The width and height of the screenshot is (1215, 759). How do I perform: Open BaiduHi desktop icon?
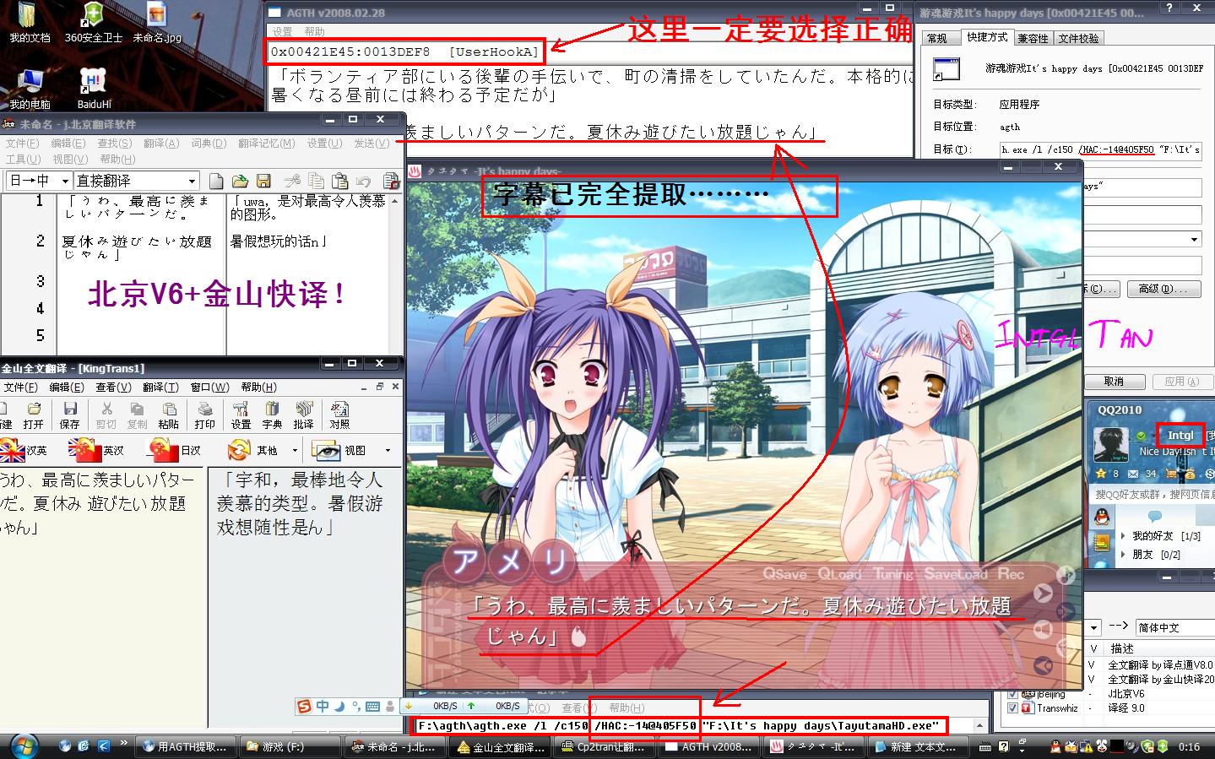click(x=94, y=90)
